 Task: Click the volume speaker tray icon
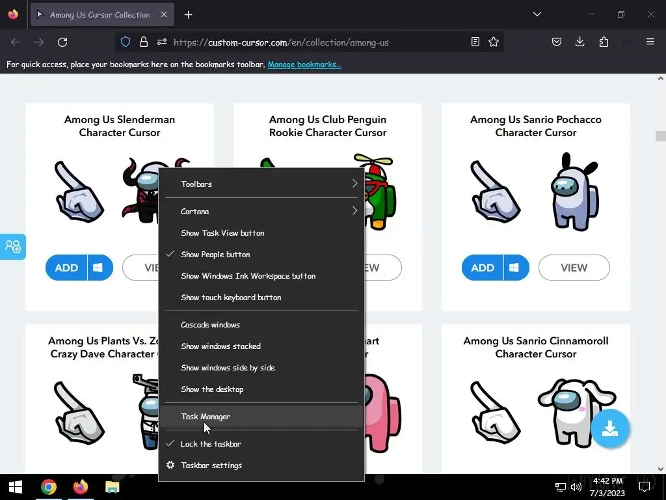tap(576, 487)
